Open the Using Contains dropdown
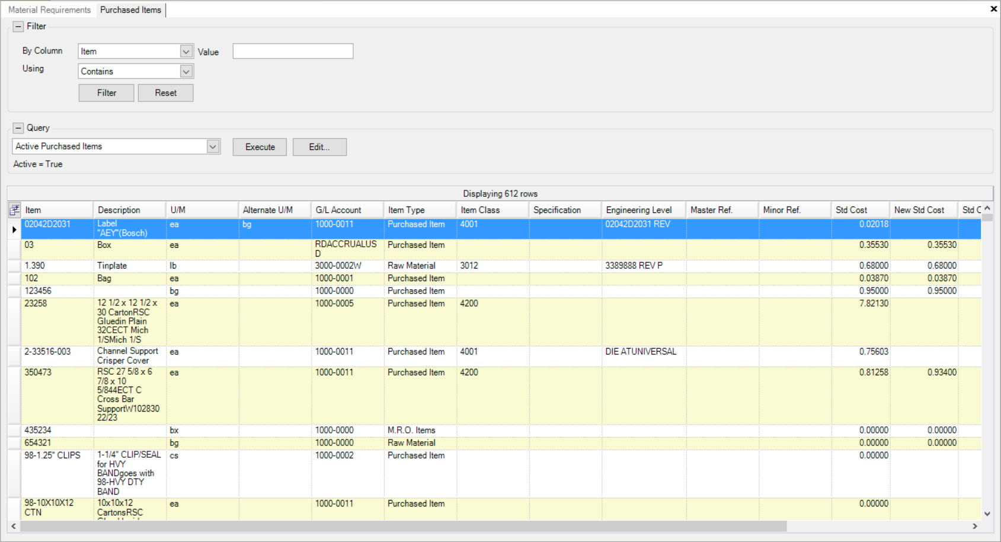Viewport: 1001px width, 542px height. (x=186, y=71)
